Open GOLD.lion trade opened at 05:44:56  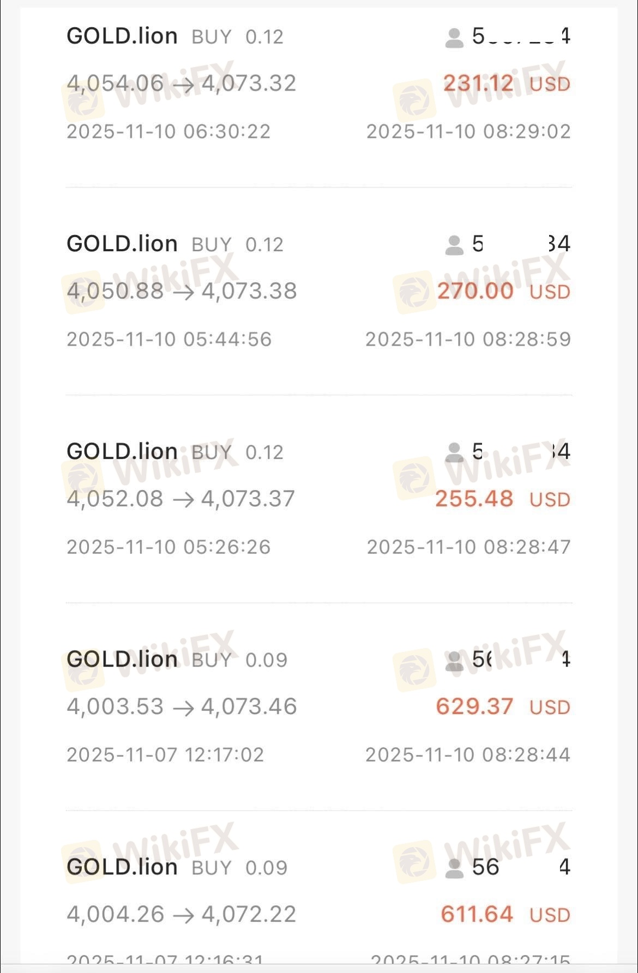[122, 244]
